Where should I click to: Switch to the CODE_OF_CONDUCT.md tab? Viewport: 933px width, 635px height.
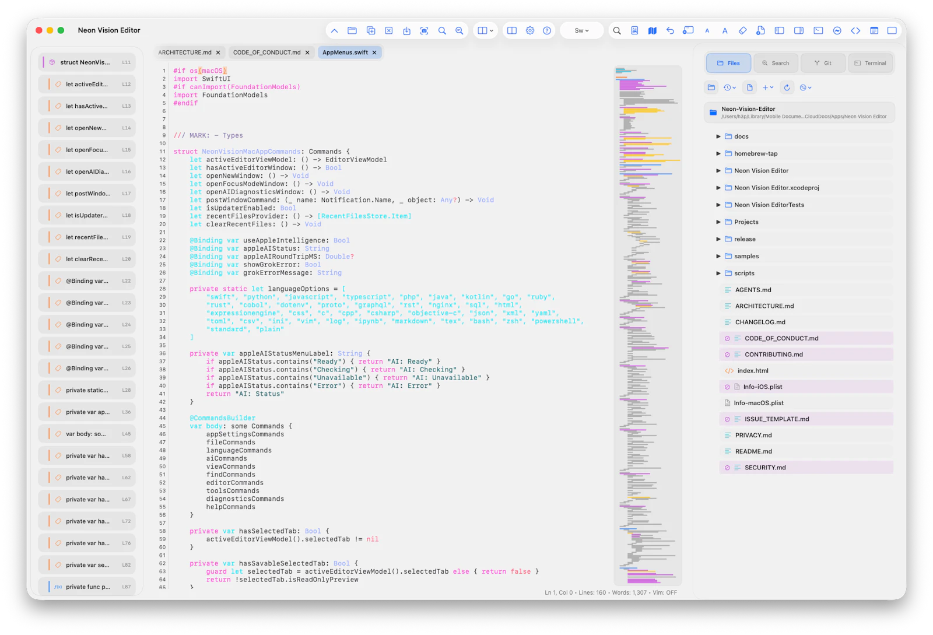coord(267,52)
